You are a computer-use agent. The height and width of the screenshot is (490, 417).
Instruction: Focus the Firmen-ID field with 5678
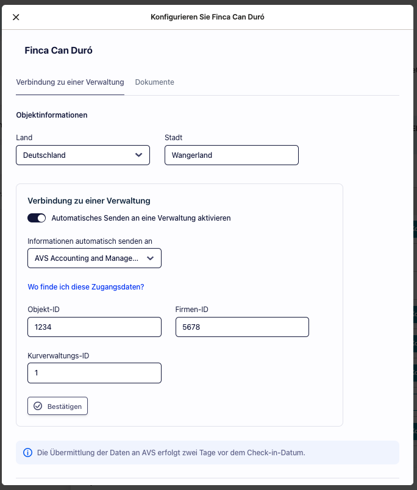click(x=242, y=327)
